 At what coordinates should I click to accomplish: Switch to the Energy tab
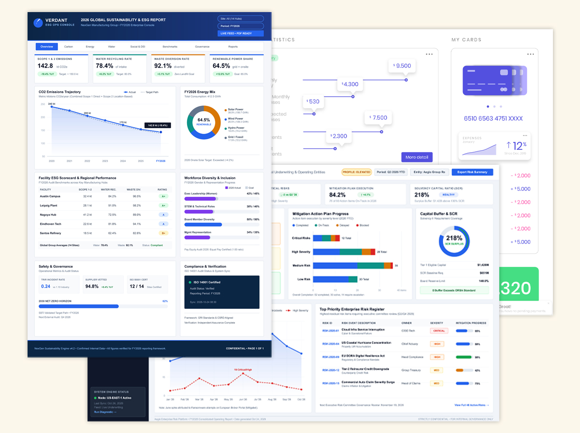pyautogui.click(x=90, y=47)
